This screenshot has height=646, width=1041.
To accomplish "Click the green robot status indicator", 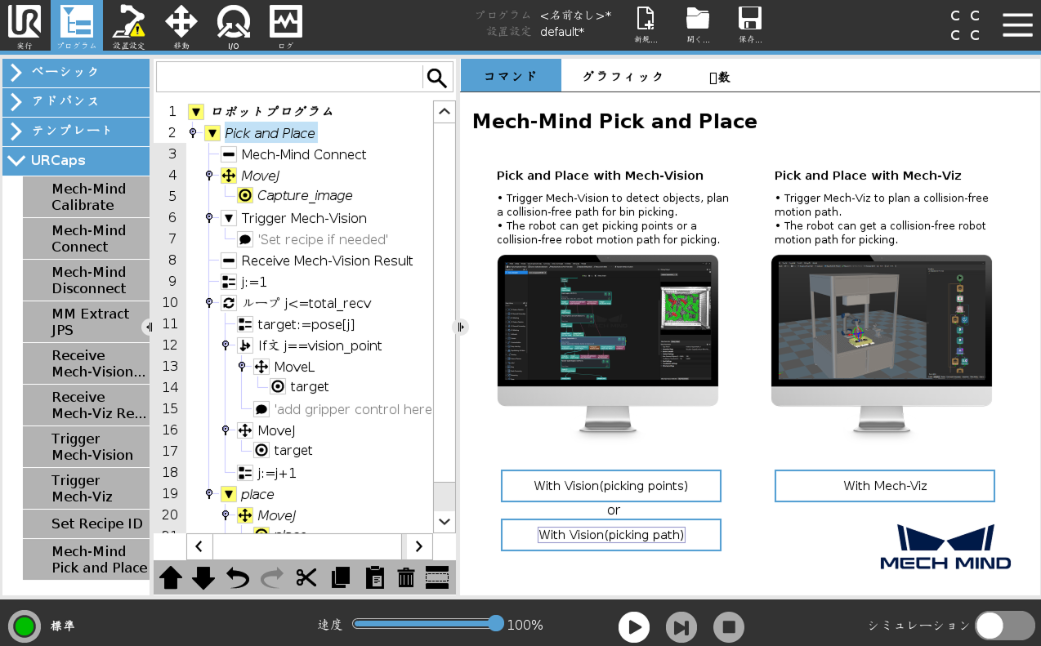I will [25, 626].
